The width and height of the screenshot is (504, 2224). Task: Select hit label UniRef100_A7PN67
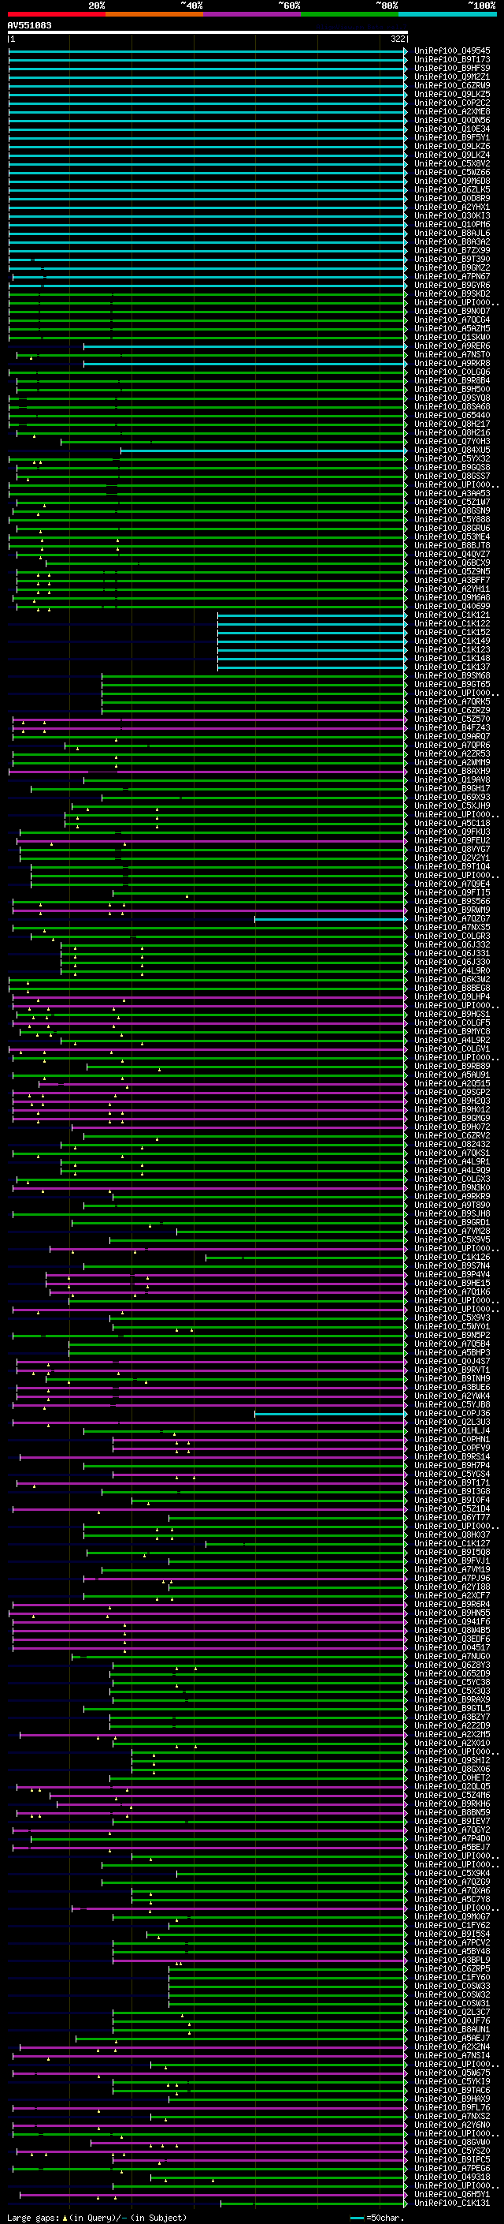(452, 276)
